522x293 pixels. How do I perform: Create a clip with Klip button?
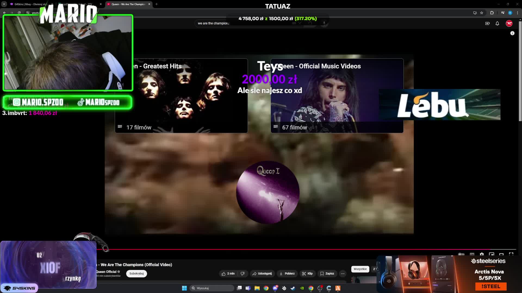307,273
